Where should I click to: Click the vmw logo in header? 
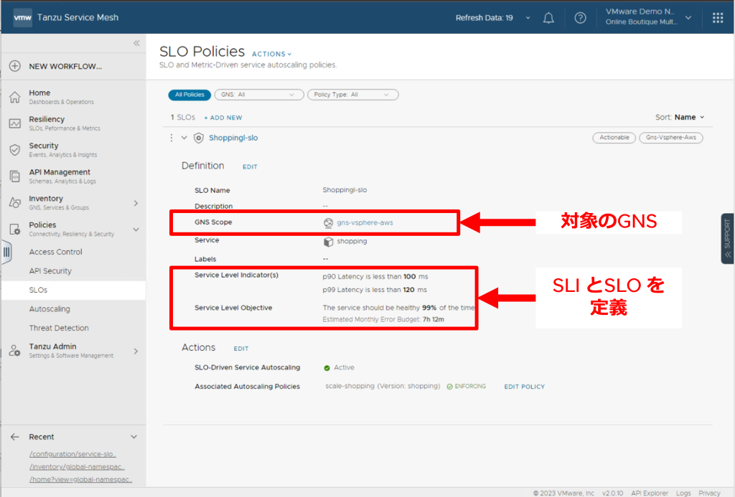tap(22, 18)
